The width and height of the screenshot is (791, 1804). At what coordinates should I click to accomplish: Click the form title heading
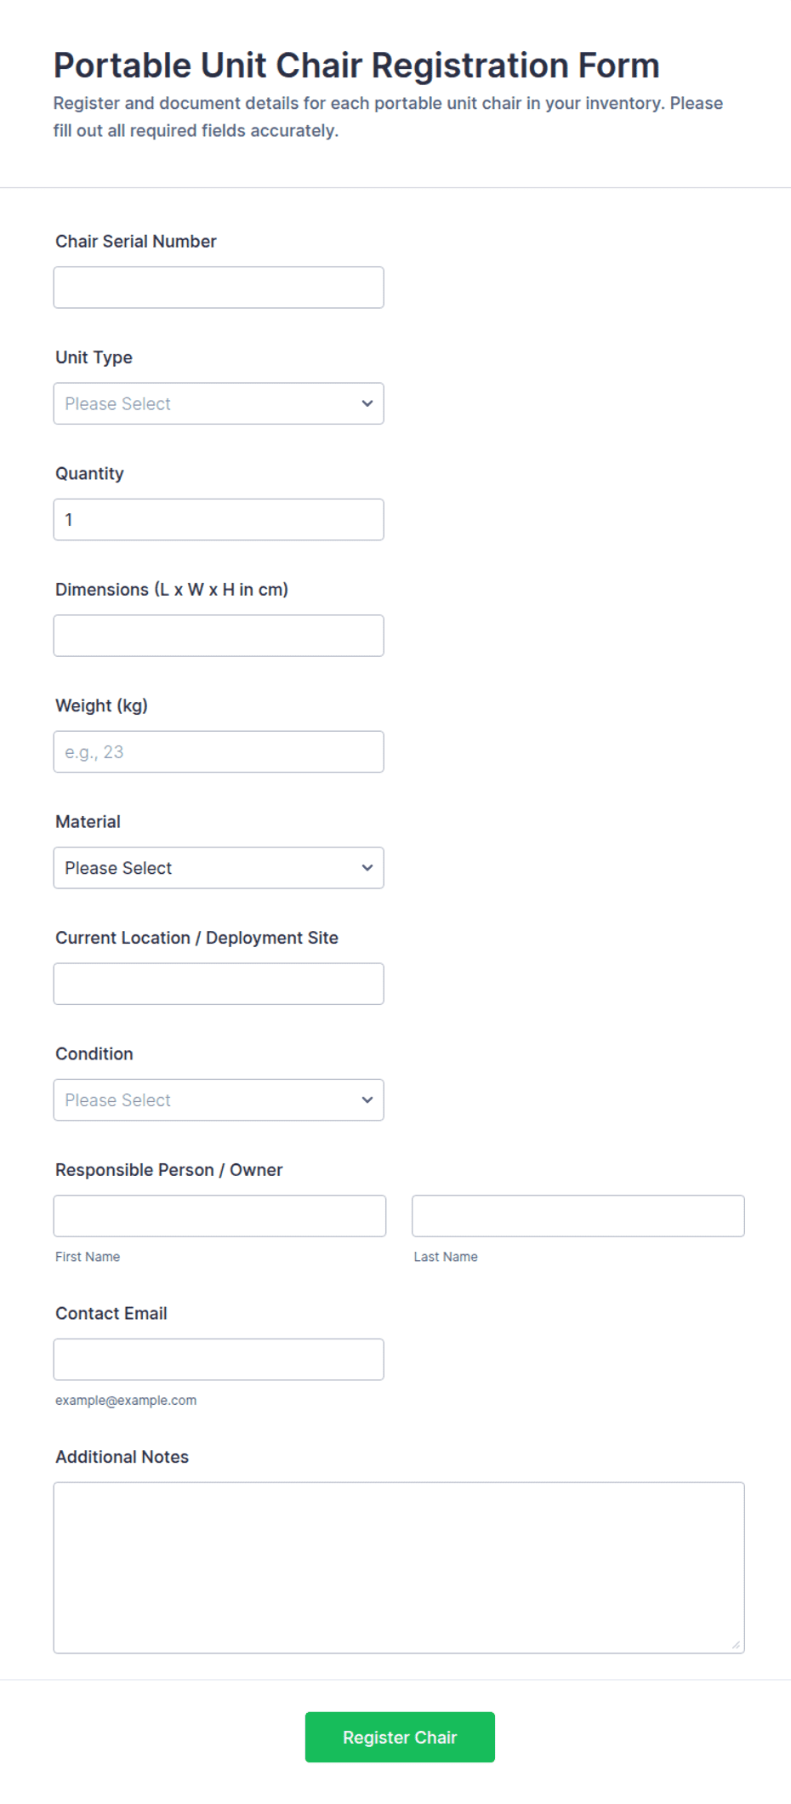point(356,65)
